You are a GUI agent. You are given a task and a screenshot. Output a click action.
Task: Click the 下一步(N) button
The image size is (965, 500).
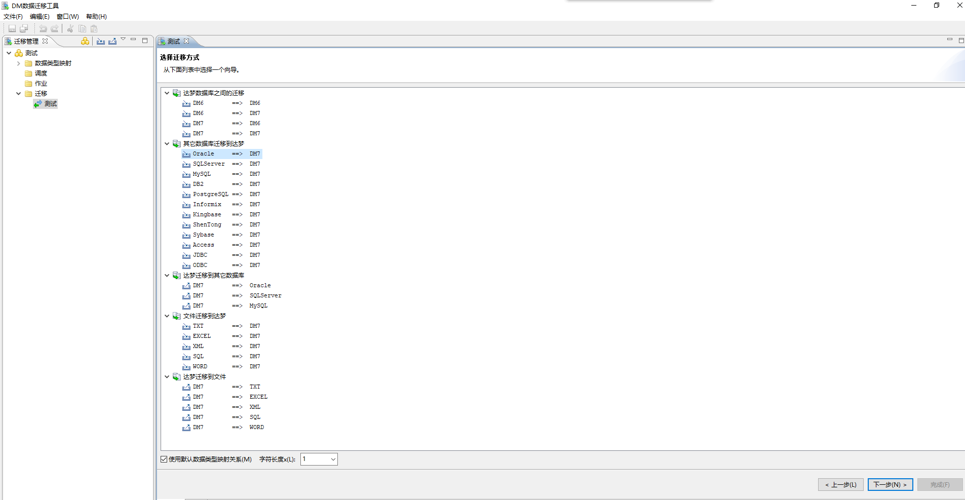(891, 485)
